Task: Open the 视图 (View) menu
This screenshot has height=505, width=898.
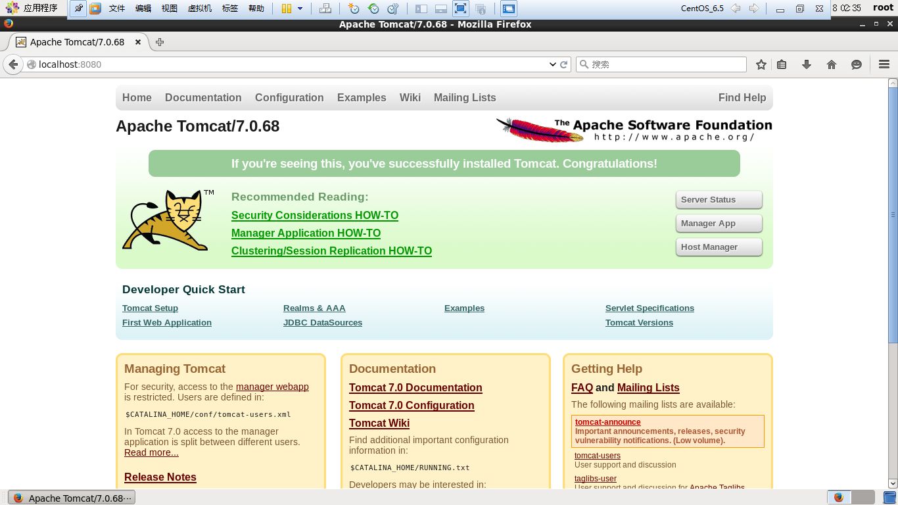Action: tap(170, 9)
